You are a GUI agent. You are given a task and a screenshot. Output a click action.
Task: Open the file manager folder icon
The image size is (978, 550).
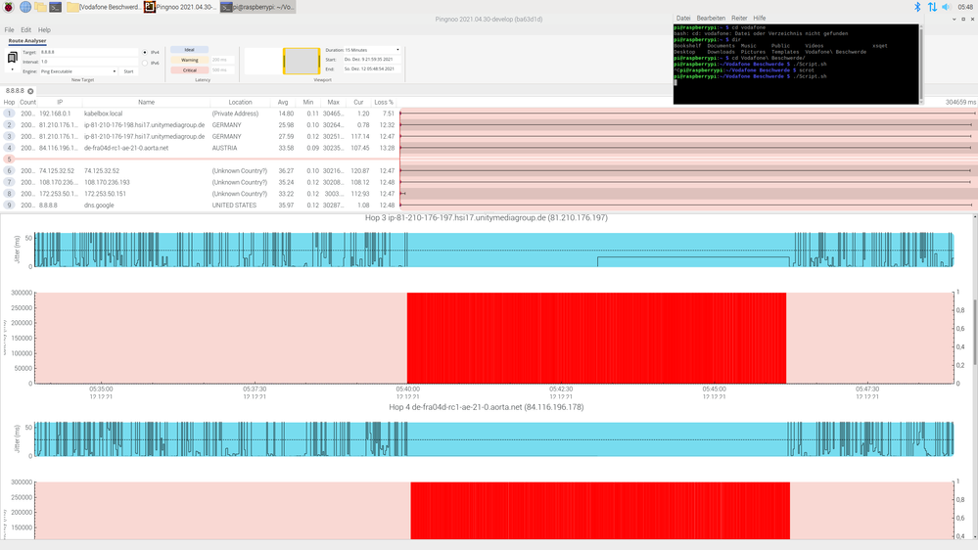tap(41, 7)
